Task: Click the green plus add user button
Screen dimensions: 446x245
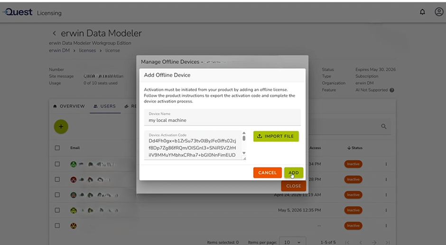Action: click(61, 127)
